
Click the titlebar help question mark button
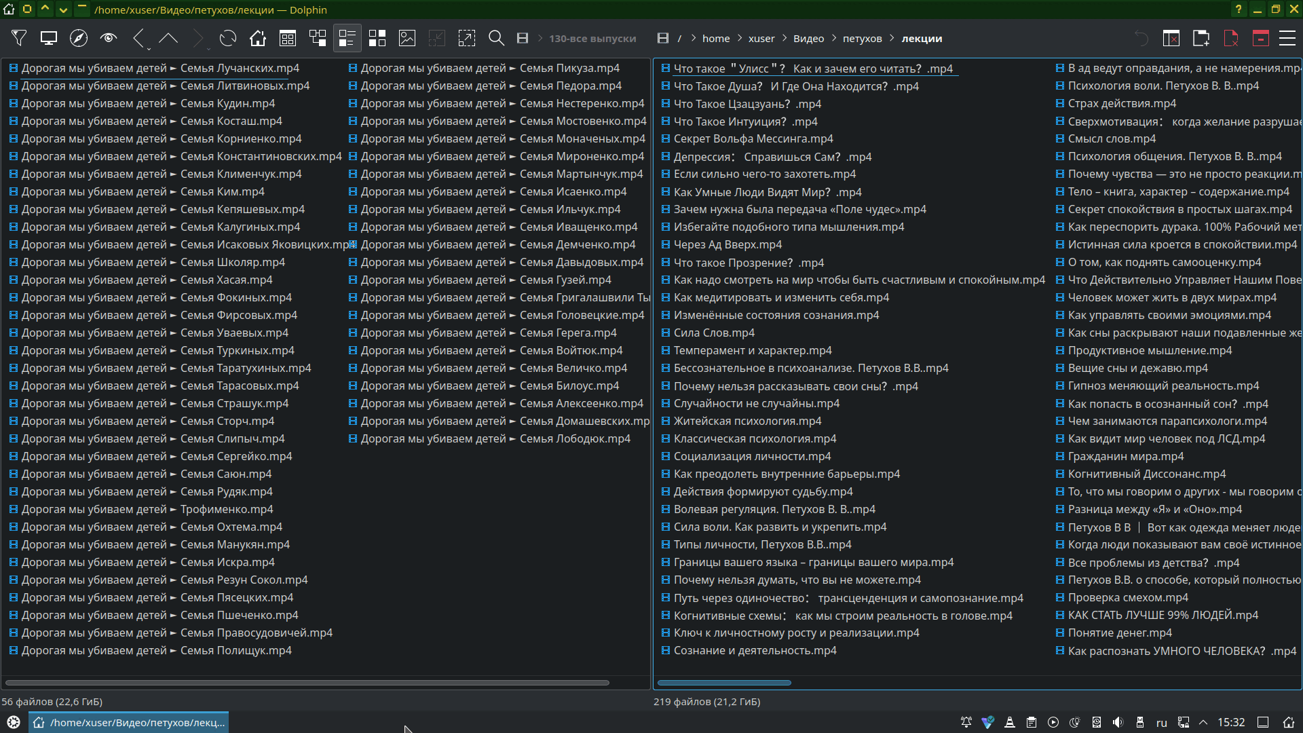tap(1239, 10)
